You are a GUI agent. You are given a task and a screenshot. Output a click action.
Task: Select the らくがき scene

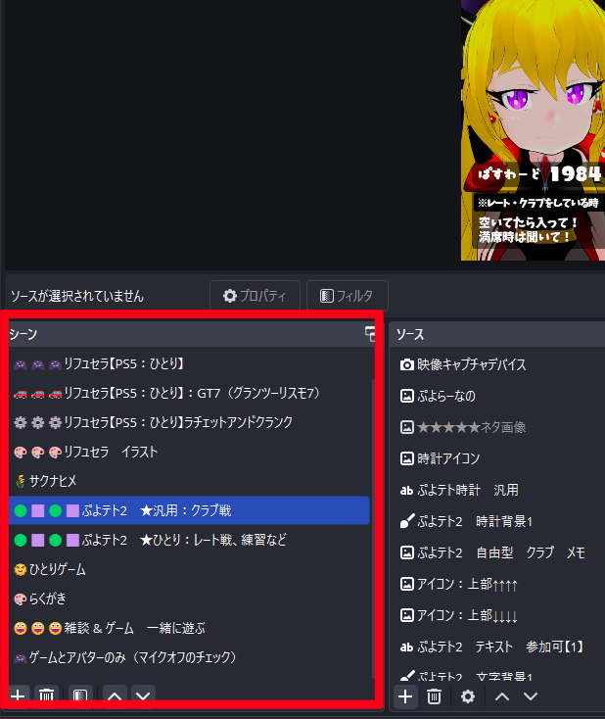click(x=47, y=599)
